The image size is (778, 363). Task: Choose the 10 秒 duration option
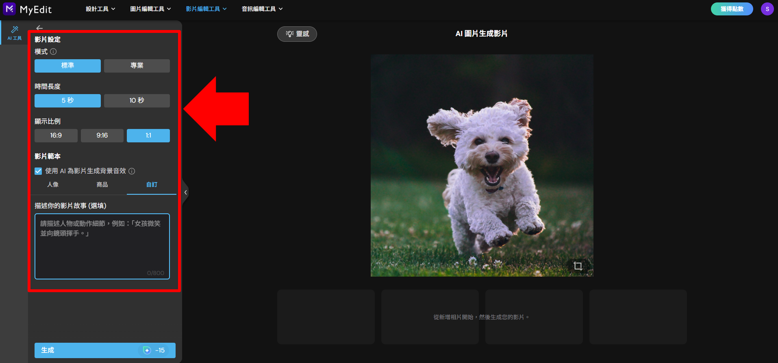137,101
